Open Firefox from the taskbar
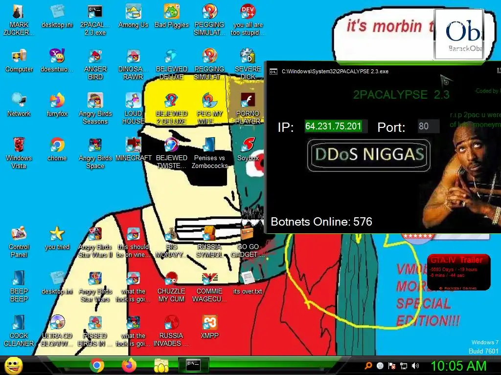The width and height of the screenshot is (501, 375). [x=129, y=365]
